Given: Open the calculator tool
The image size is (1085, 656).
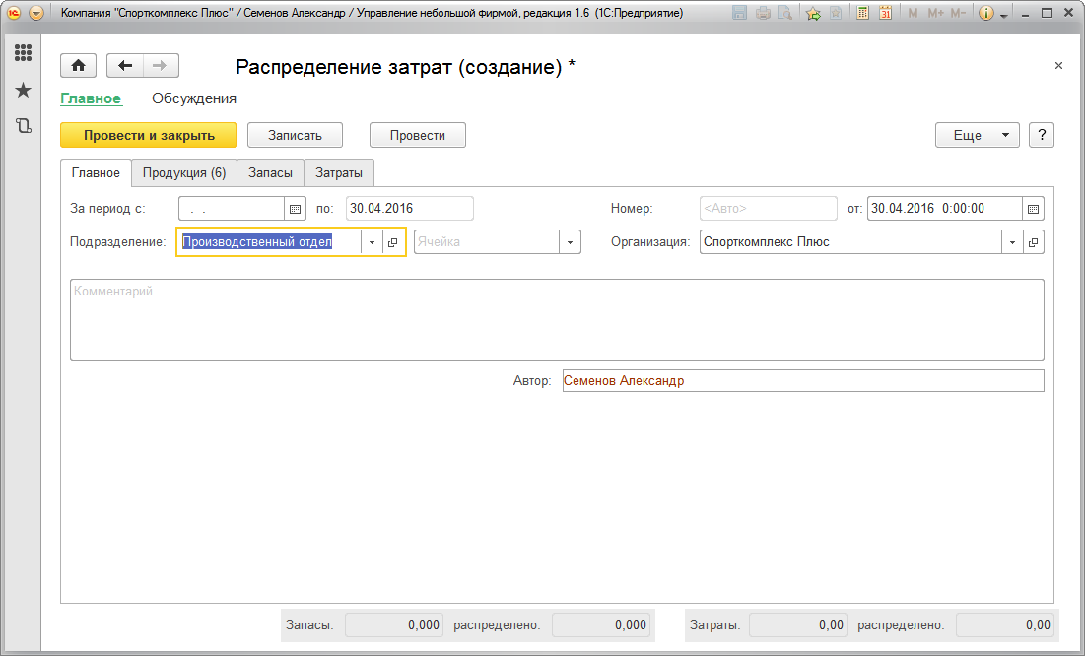Looking at the screenshot, I should 863,13.
